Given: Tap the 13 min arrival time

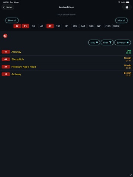Looking at the screenshot, I should 127,58.
